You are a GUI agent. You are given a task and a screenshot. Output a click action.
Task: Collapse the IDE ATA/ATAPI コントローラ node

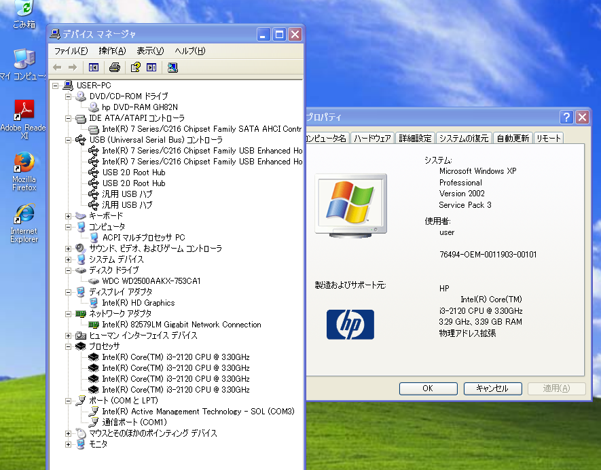(x=68, y=118)
